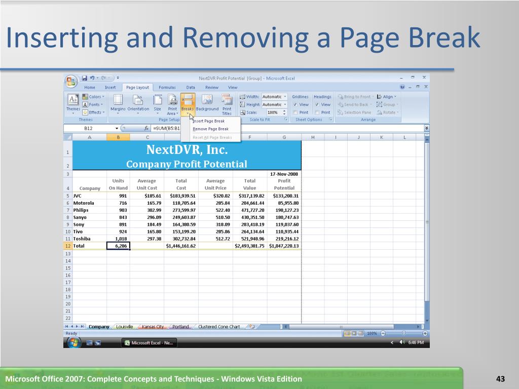
Task: Select column B header
Action: (x=118, y=137)
